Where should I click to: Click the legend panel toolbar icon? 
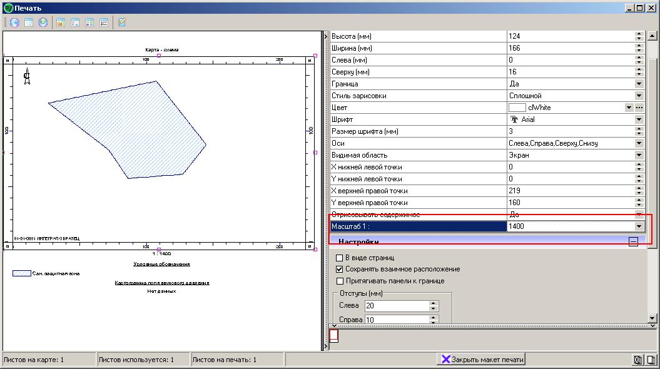(75, 23)
